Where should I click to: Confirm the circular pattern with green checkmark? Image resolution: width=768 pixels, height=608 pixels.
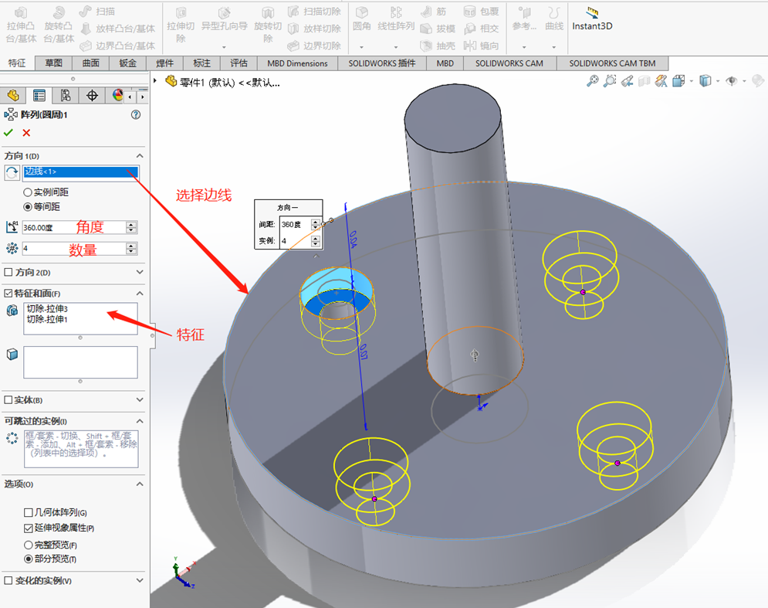pyautogui.click(x=8, y=133)
